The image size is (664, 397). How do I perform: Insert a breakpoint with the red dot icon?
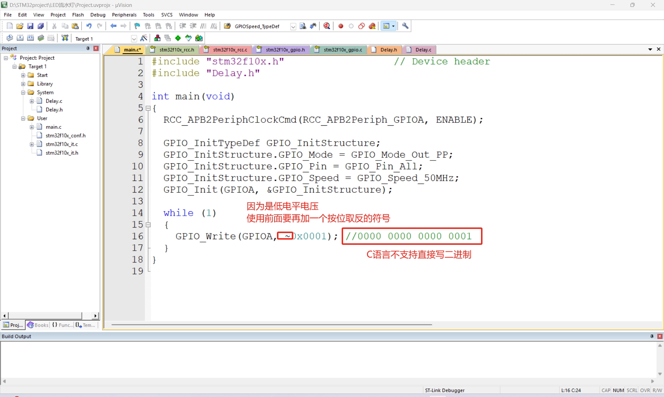[x=341, y=26]
